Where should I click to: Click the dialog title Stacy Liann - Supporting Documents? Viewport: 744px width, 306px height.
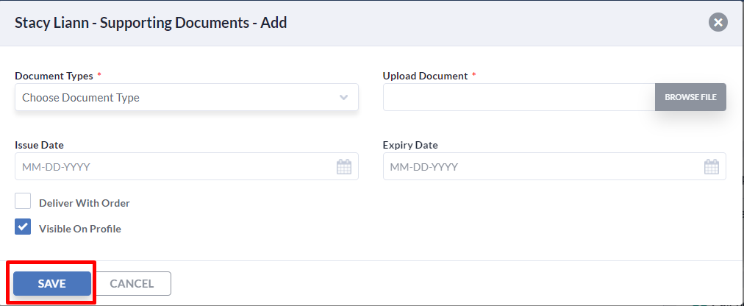tap(151, 22)
